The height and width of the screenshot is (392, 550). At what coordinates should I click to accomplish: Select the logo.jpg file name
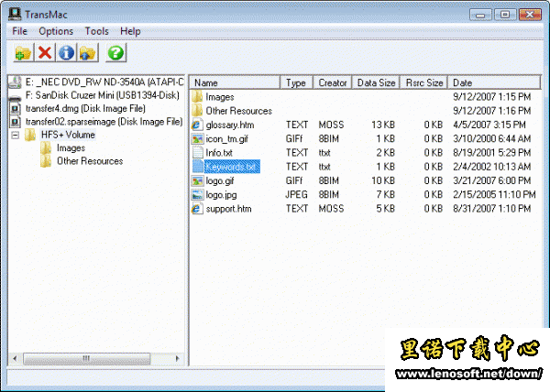[221, 195]
